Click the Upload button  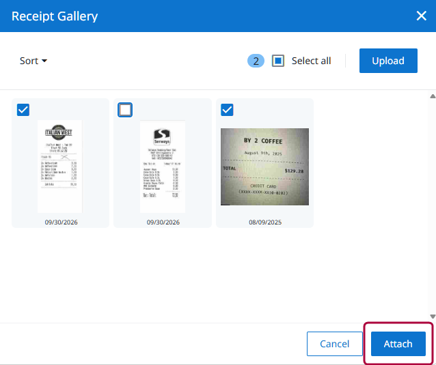[388, 61]
